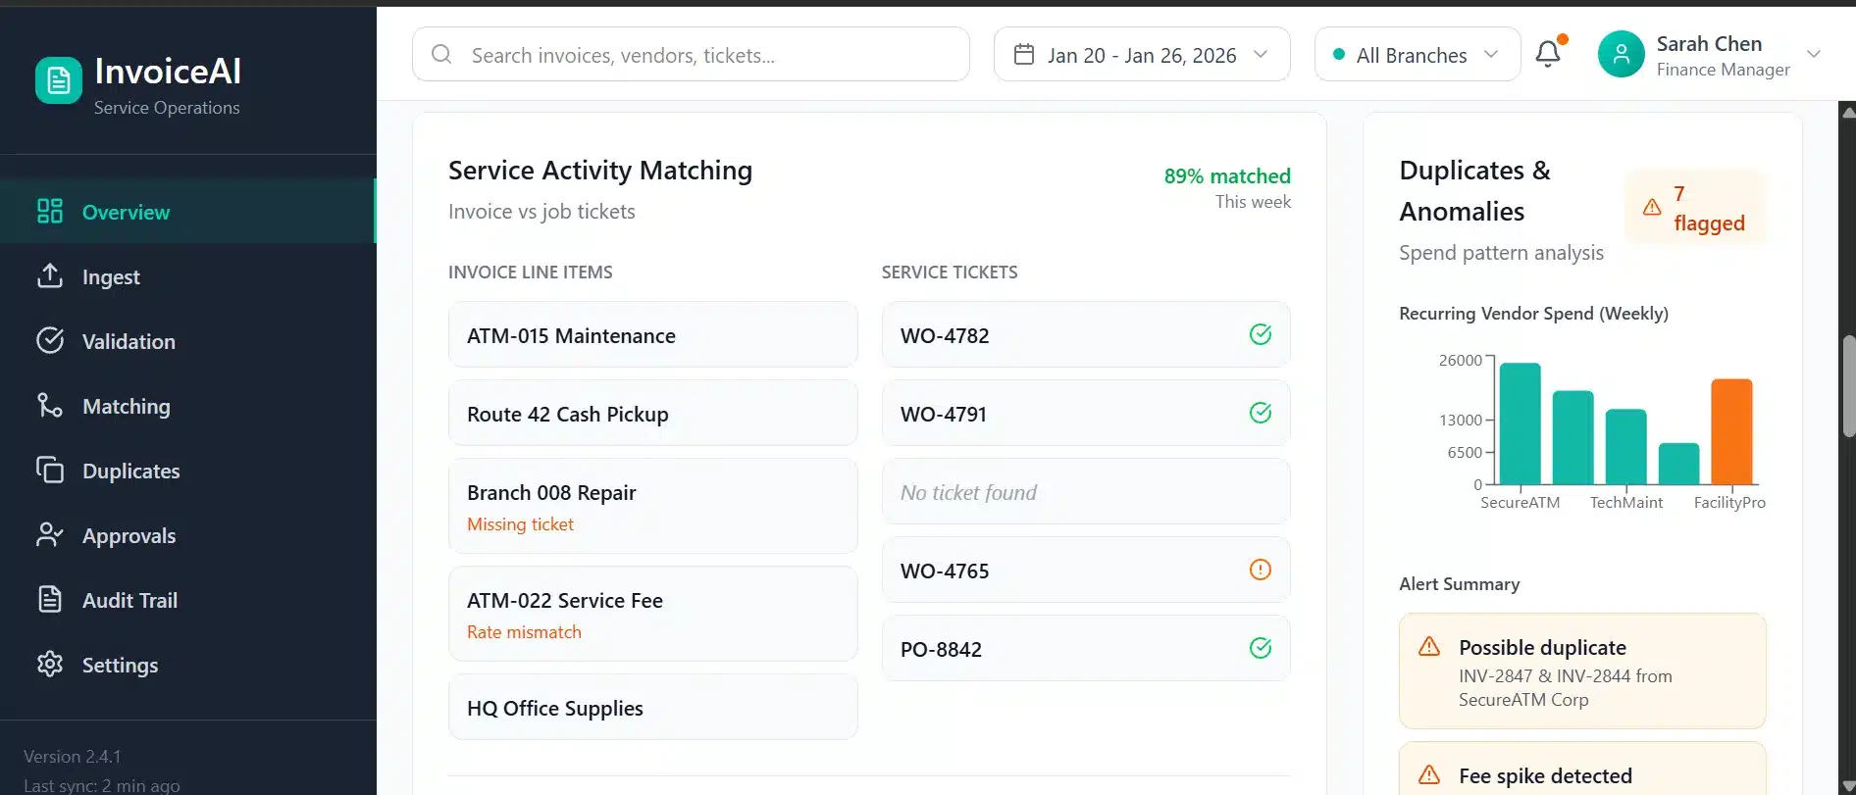Click Sarah Chen's avatar icon
Screen dimensions: 1856x795
[1622, 54]
